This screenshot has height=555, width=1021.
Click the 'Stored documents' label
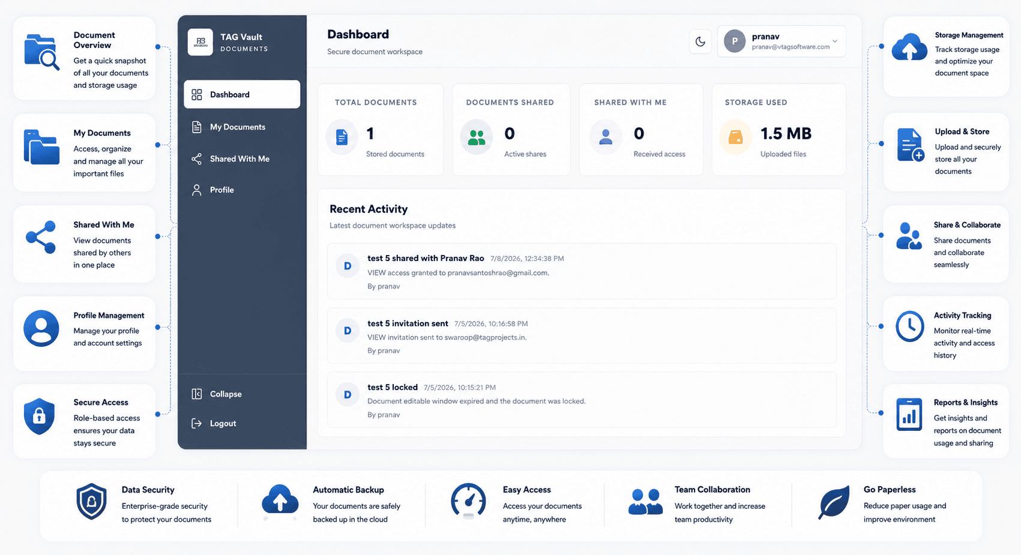(395, 154)
